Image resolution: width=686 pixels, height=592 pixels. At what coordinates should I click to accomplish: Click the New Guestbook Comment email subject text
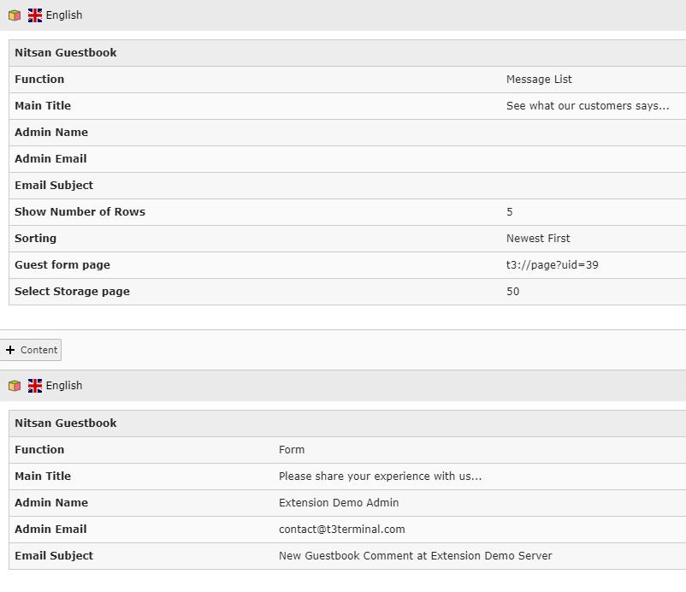pyautogui.click(x=415, y=556)
